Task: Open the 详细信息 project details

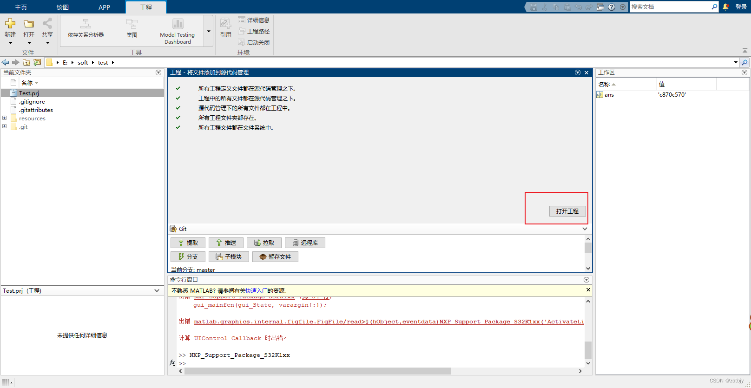Action: pyautogui.click(x=254, y=20)
